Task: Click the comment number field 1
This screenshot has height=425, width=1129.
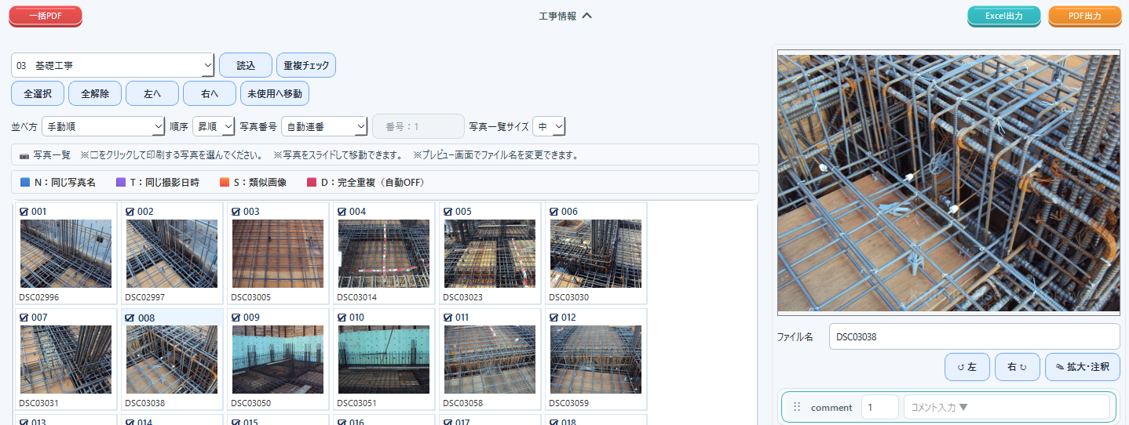Action: [880, 407]
